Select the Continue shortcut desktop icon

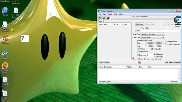coord(5,27)
